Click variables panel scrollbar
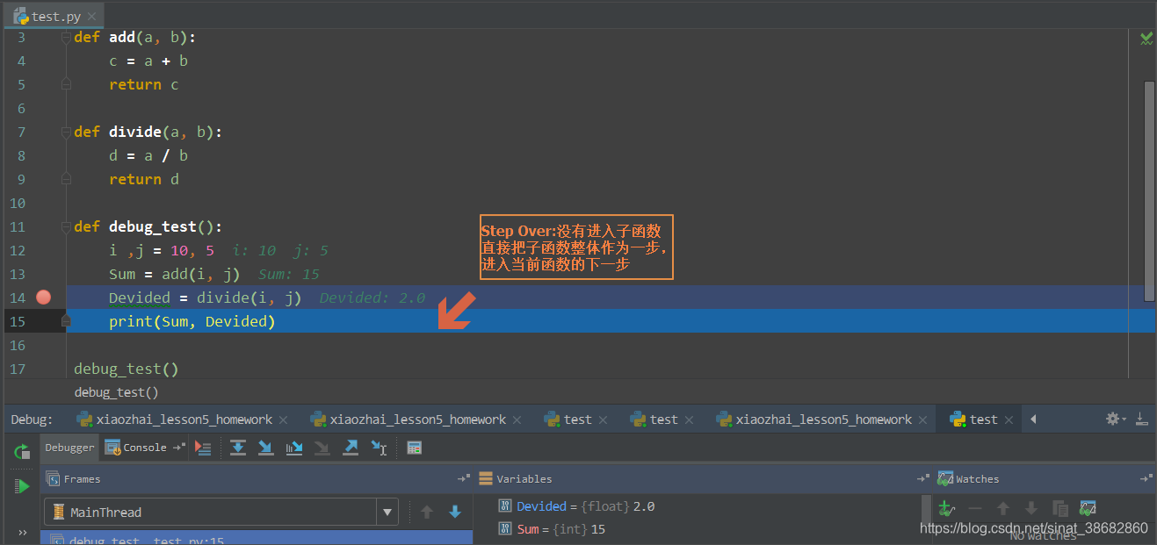1157x545 pixels. (925, 518)
